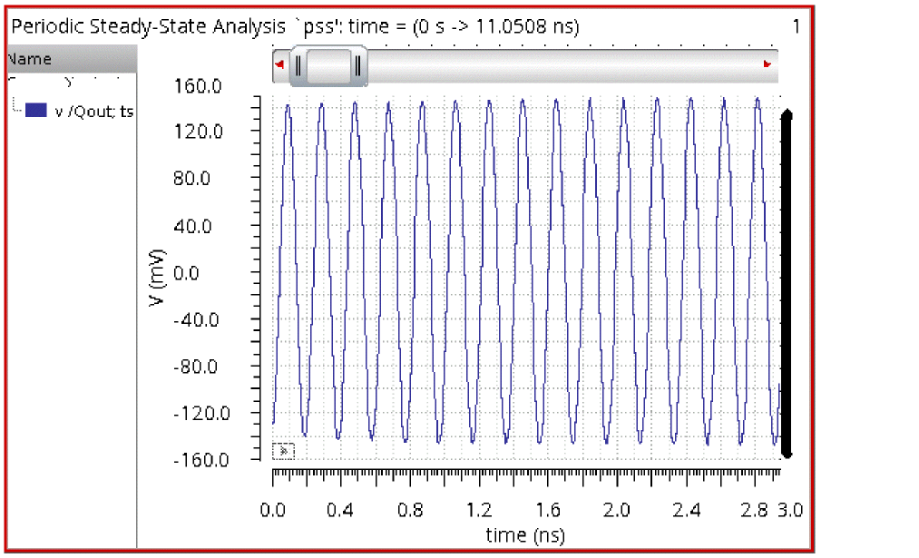Viewport: 919px width, 558px height.
Task: Click the Periodic Steady-State Analysis title text
Action: 295,26
